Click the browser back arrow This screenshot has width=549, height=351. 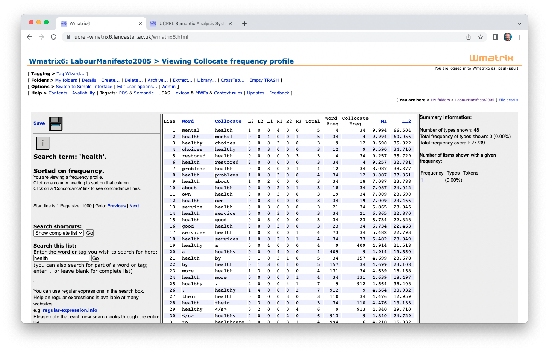pyautogui.click(x=29, y=37)
